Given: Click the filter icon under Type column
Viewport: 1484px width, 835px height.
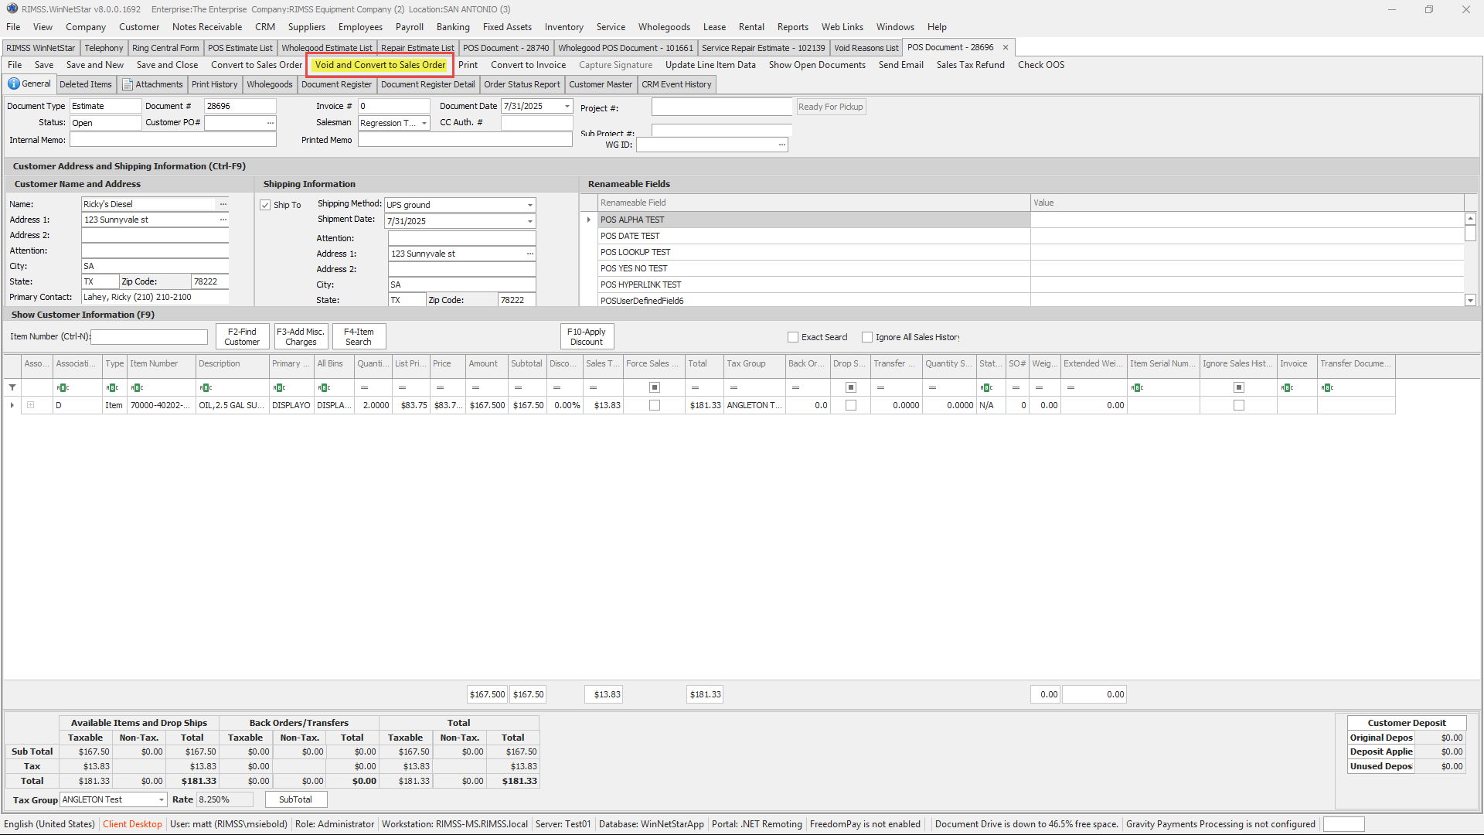Looking at the screenshot, I should pyautogui.click(x=112, y=387).
